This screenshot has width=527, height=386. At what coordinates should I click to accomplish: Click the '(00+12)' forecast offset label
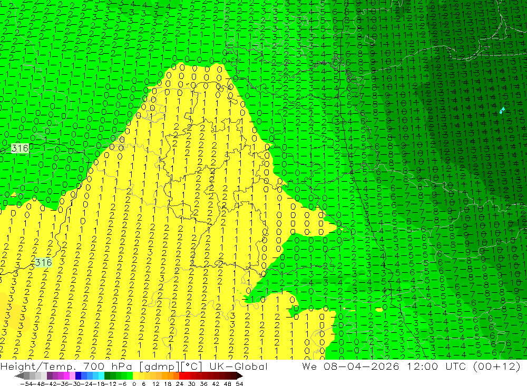(497, 367)
